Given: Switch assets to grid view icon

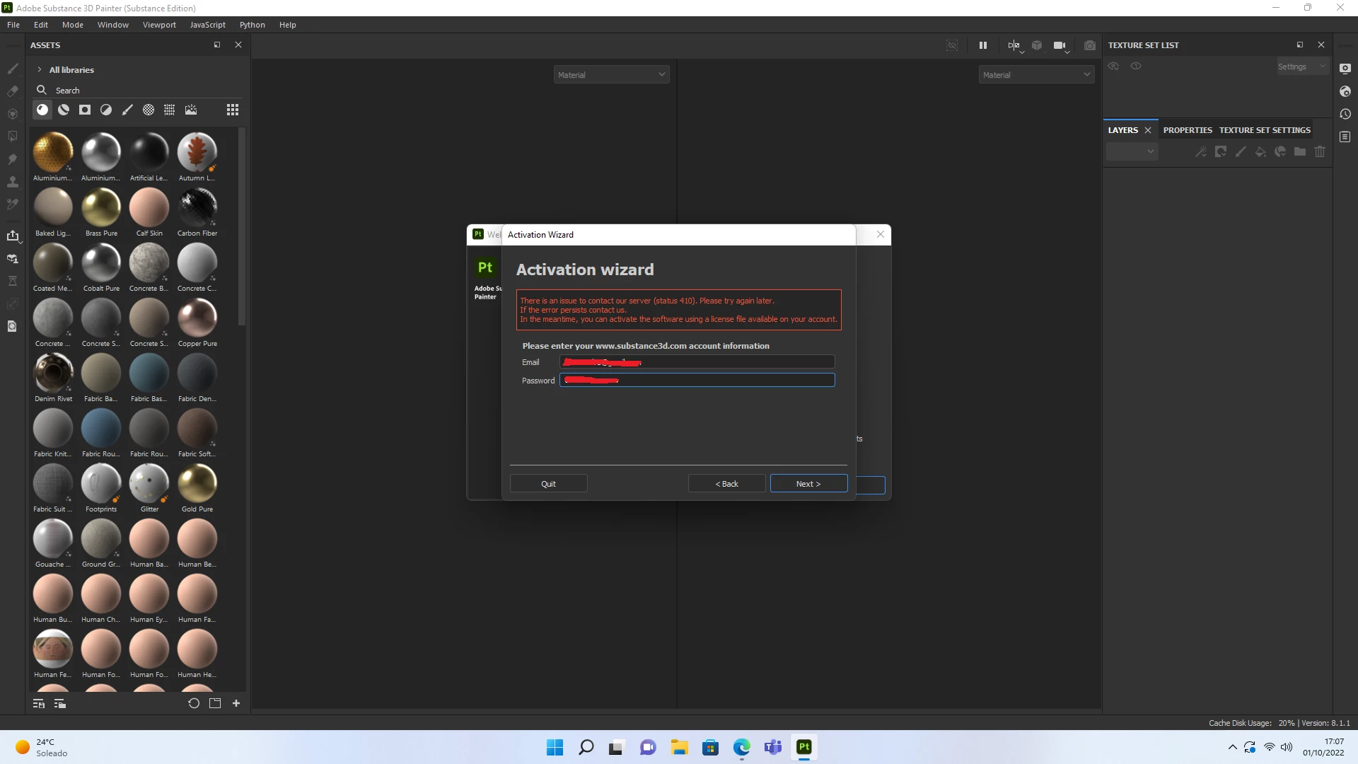Looking at the screenshot, I should (x=233, y=110).
